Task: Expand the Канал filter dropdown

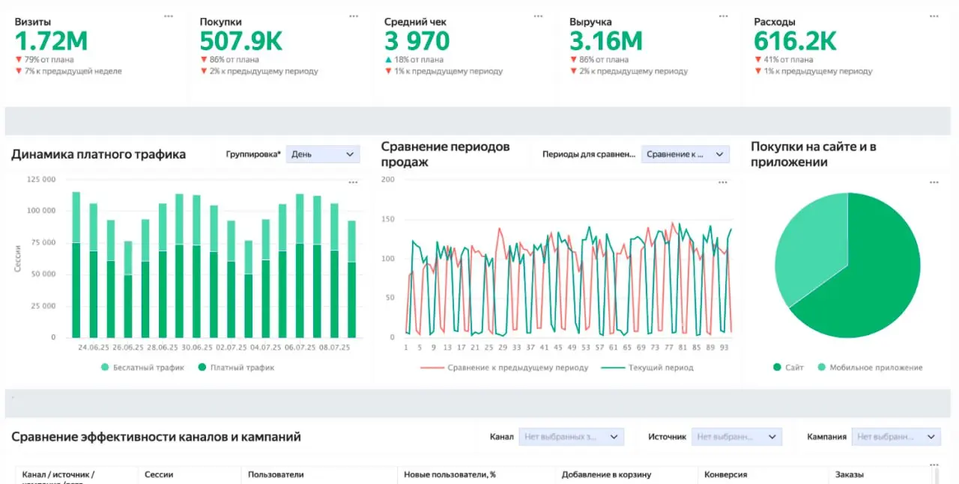Action: (x=571, y=437)
